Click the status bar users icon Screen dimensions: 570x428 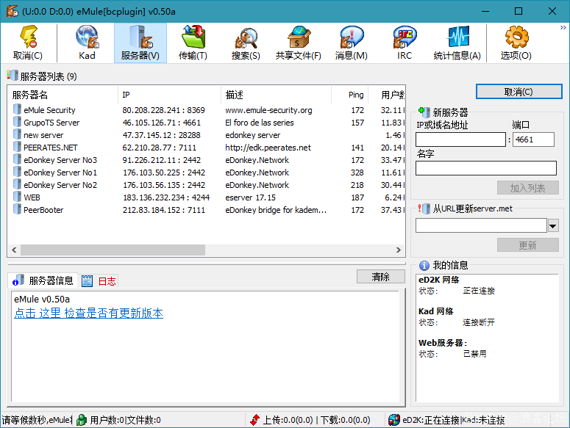point(82,420)
